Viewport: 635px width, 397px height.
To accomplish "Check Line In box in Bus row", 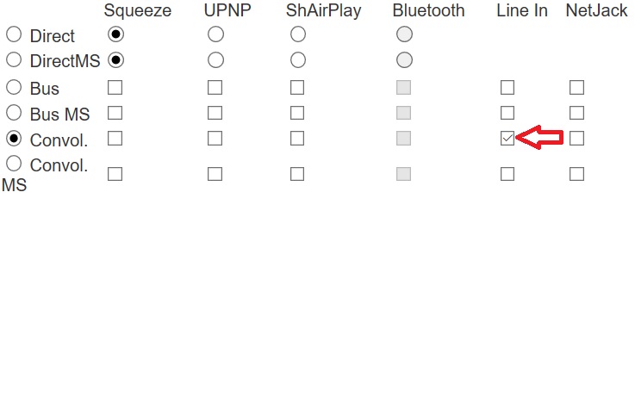I will click(x=507, y=87).
